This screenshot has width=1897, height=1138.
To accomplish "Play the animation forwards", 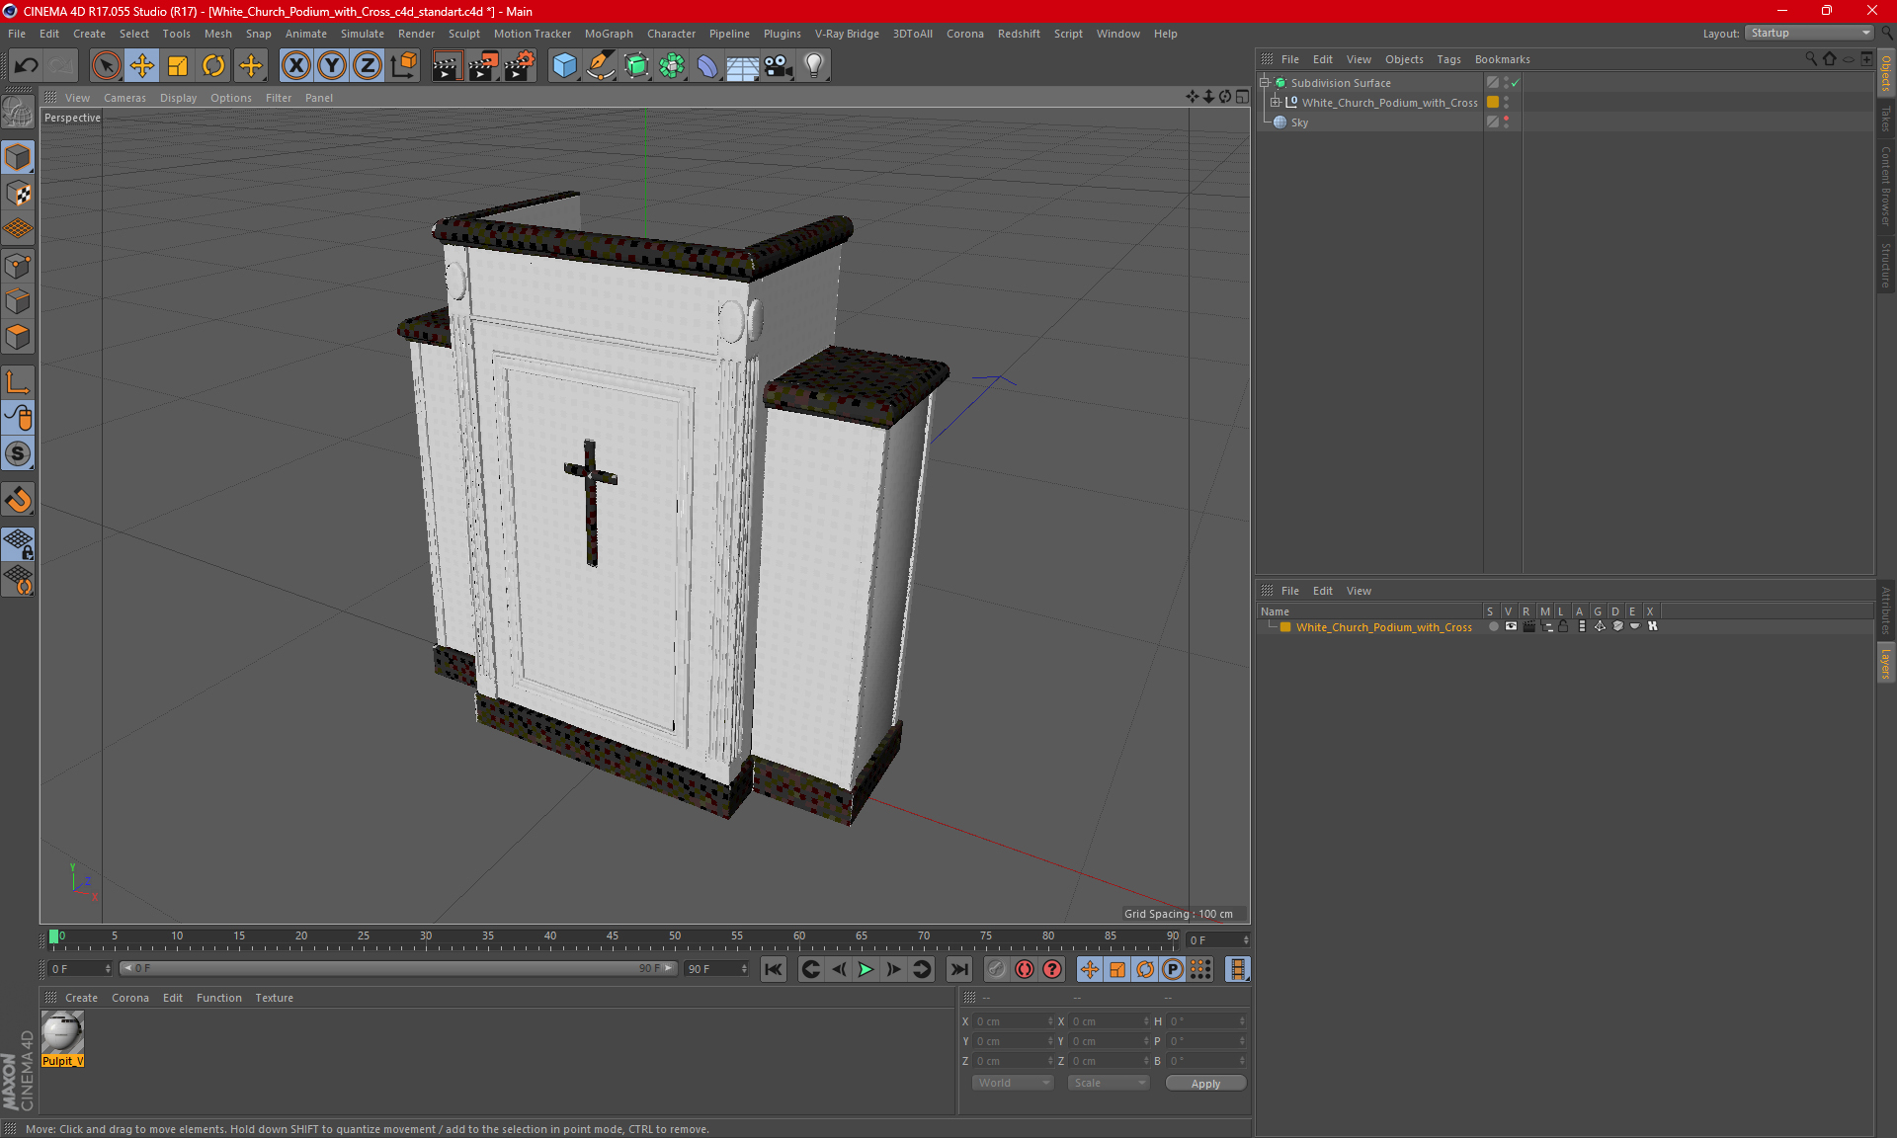I will coord(866,969).
